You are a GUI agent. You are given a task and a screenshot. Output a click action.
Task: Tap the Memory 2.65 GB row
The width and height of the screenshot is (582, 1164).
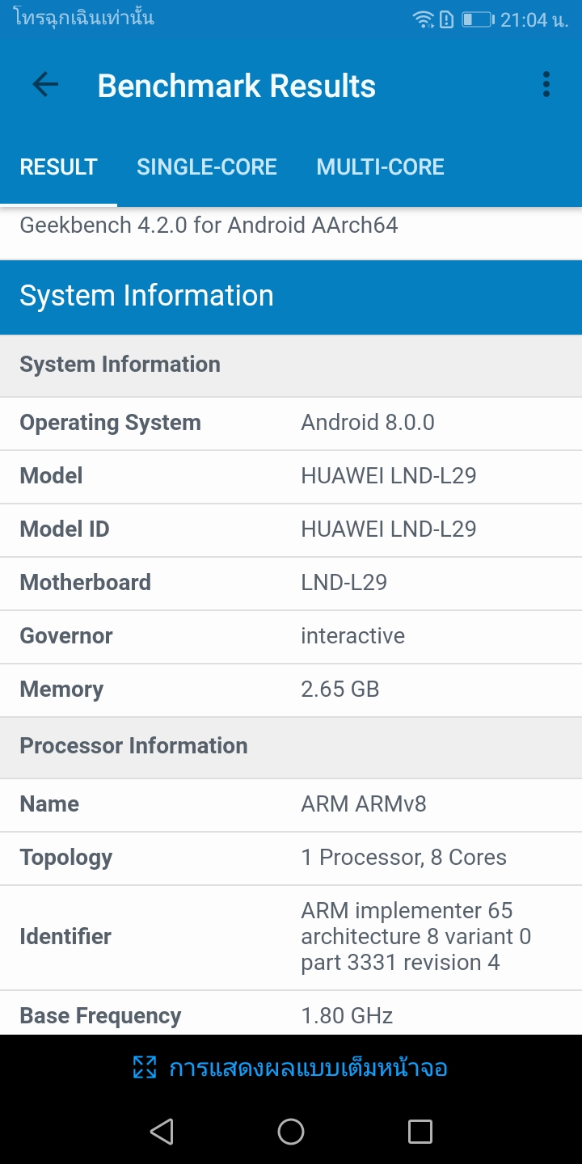(x=291, y=690)
